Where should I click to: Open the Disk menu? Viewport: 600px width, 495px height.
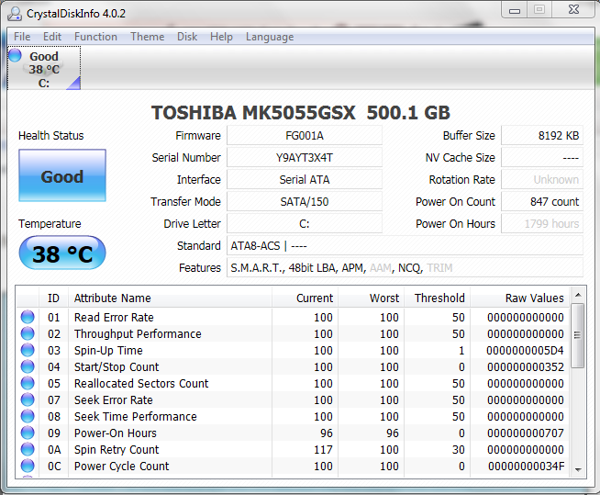click(x=187, y=37)
